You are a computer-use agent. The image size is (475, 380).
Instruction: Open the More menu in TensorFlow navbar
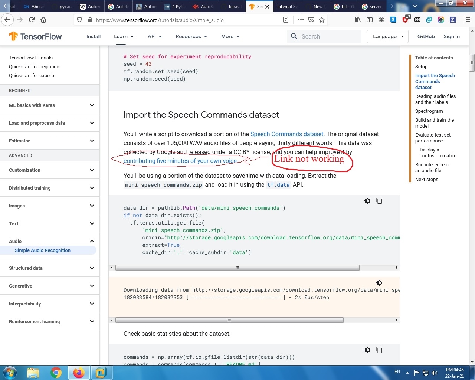[230, 36]
